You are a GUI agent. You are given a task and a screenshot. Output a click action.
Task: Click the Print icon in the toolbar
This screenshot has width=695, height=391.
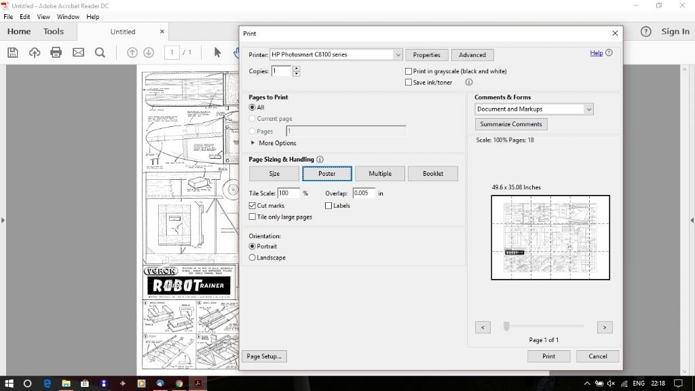tap(56, 52)
